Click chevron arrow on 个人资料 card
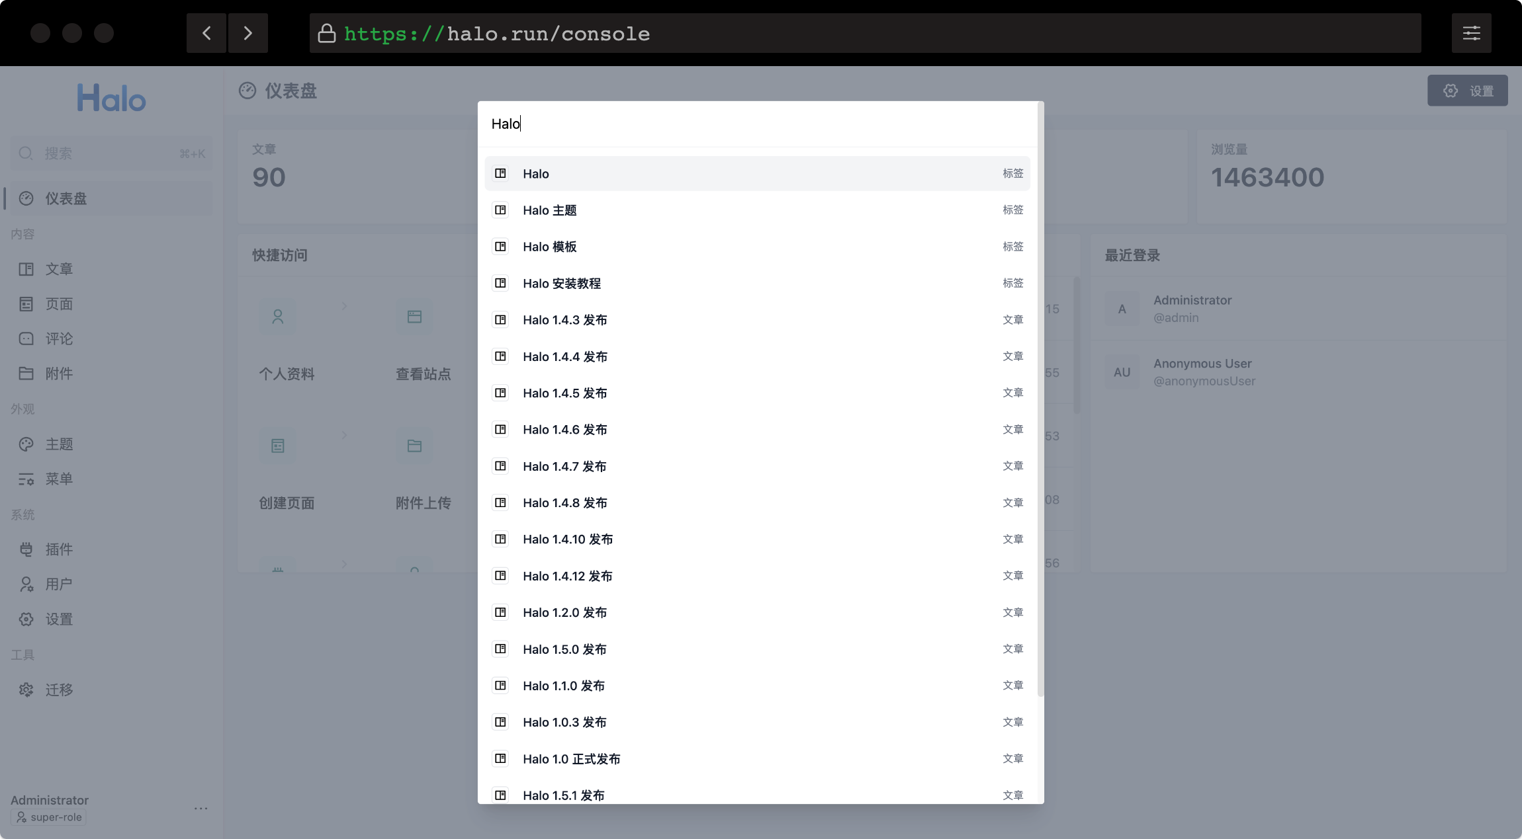This screenshot has height=839, width=1522. tap(344, 306)
